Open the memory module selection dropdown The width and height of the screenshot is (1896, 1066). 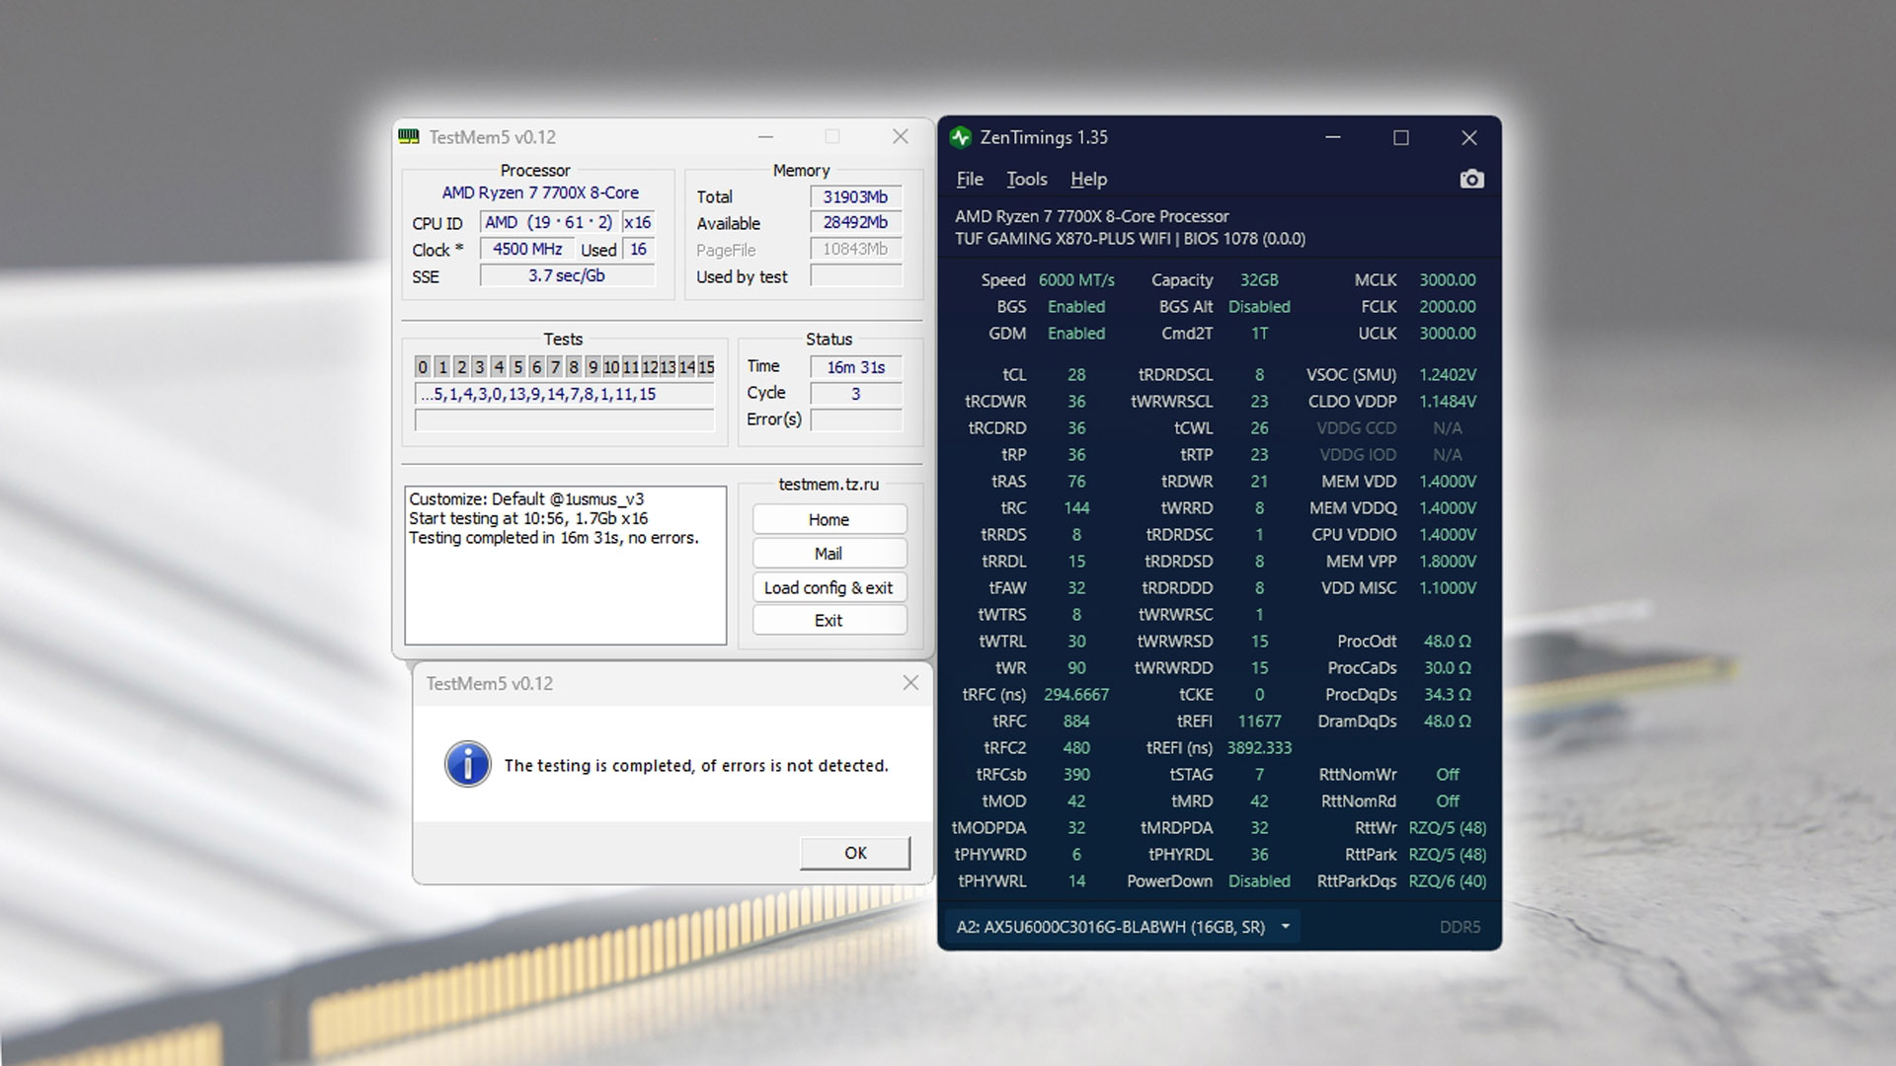tap(1285, 927)
